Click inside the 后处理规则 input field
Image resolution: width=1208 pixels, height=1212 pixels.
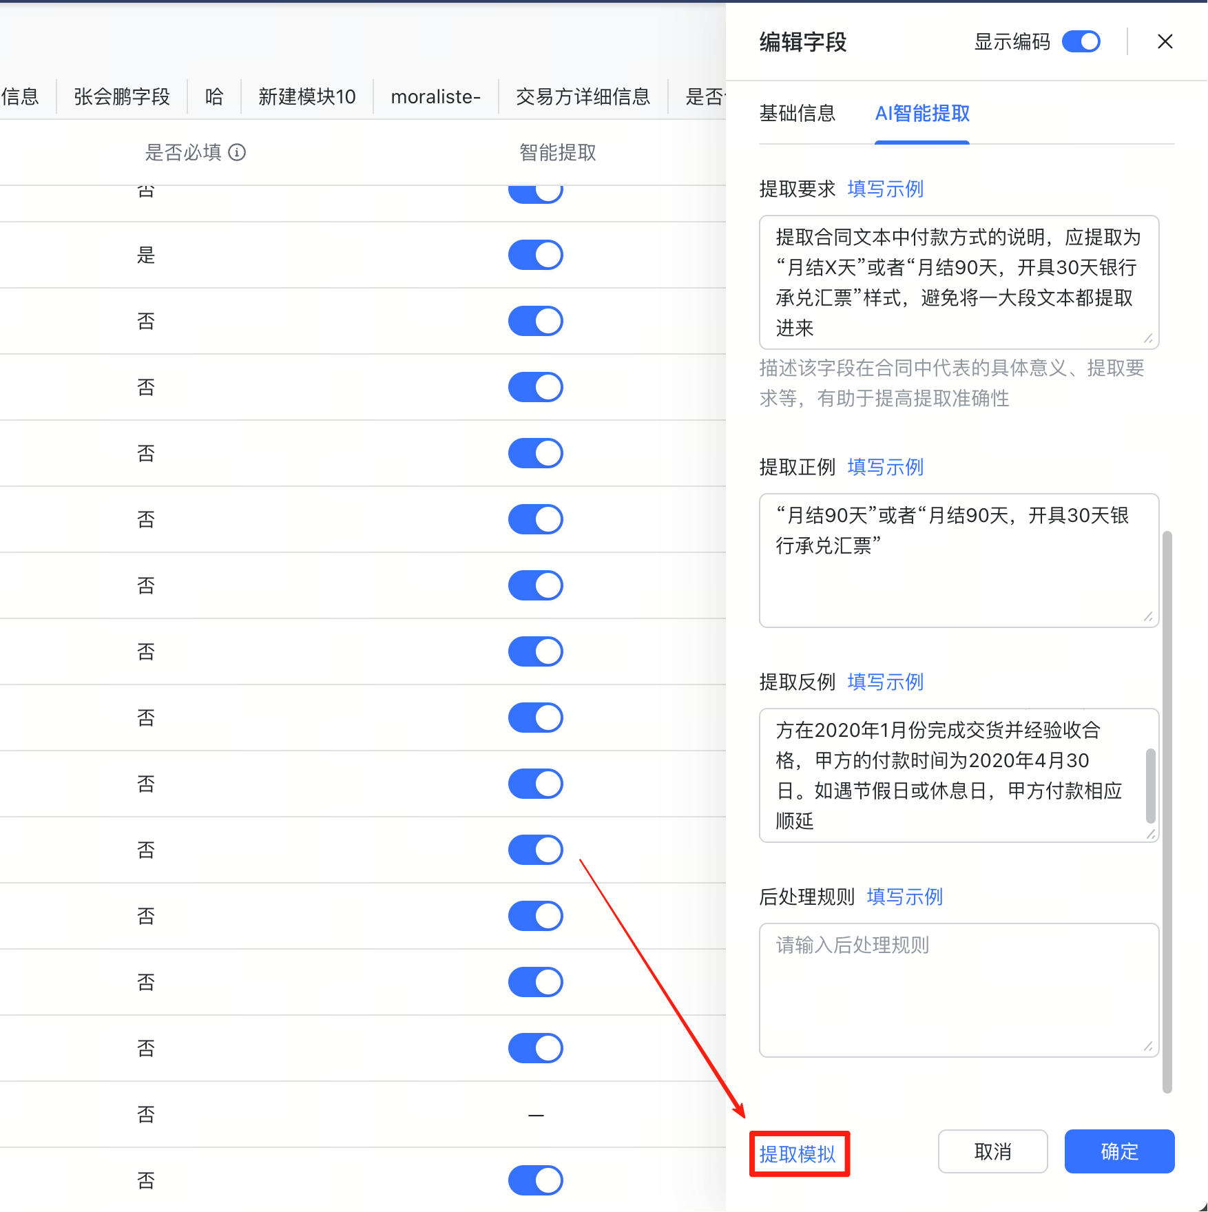click(x=957, y=988)
